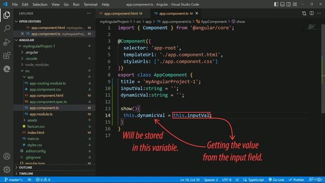Click LF end-of-line indicator

(237, 179)
